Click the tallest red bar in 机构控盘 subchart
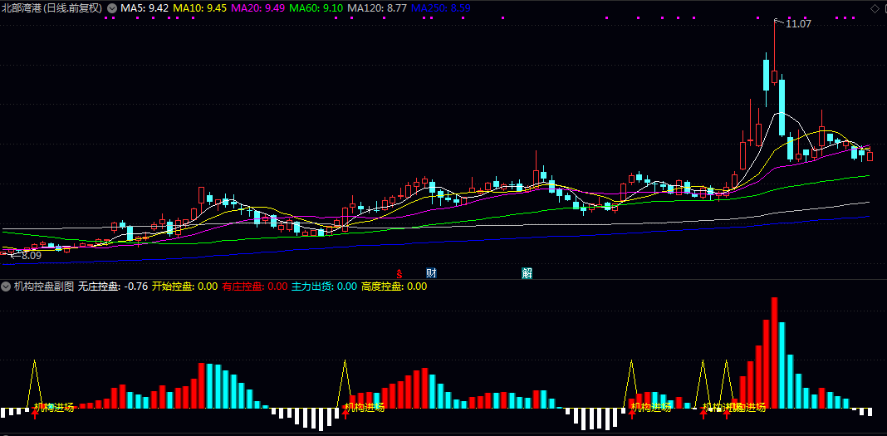Screen dimensions: 887x436 [774, 353]
